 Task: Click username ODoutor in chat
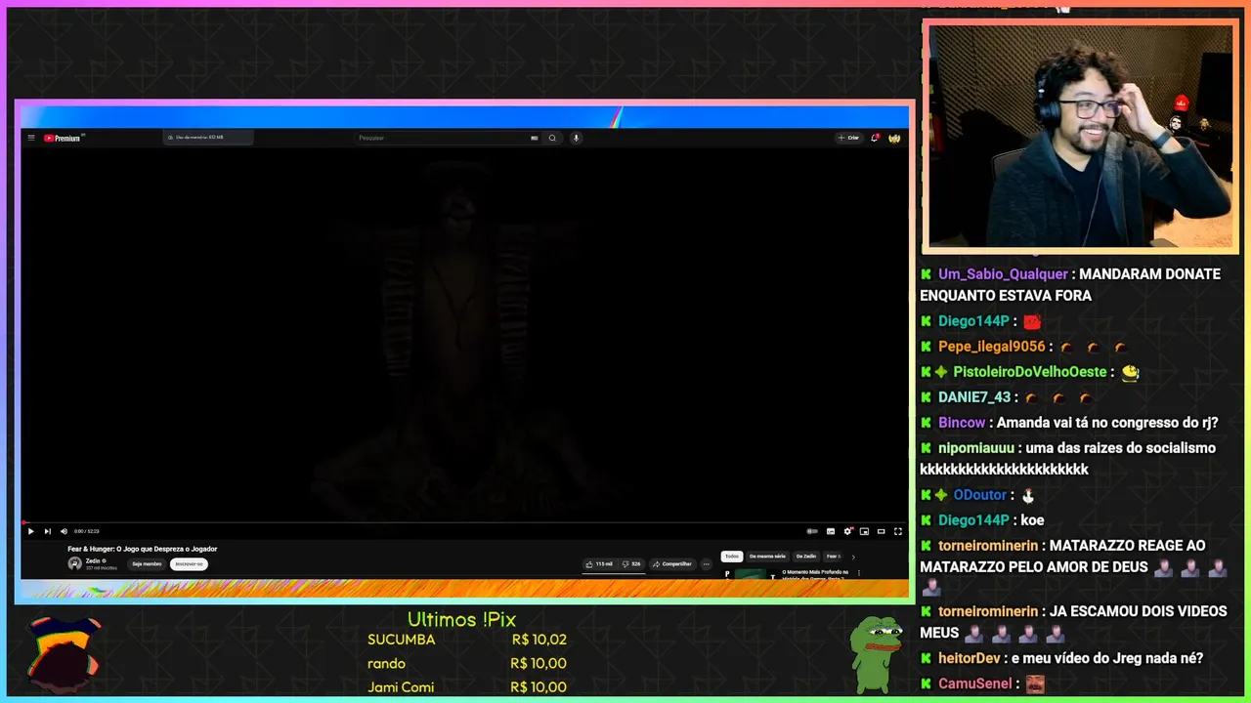979,495
